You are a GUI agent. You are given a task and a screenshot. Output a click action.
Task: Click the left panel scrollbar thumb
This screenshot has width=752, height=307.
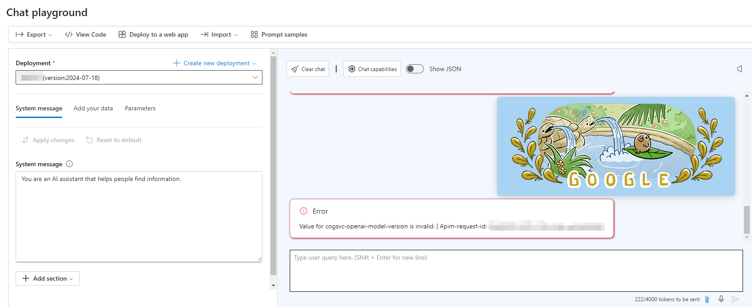tap(274, 166)
